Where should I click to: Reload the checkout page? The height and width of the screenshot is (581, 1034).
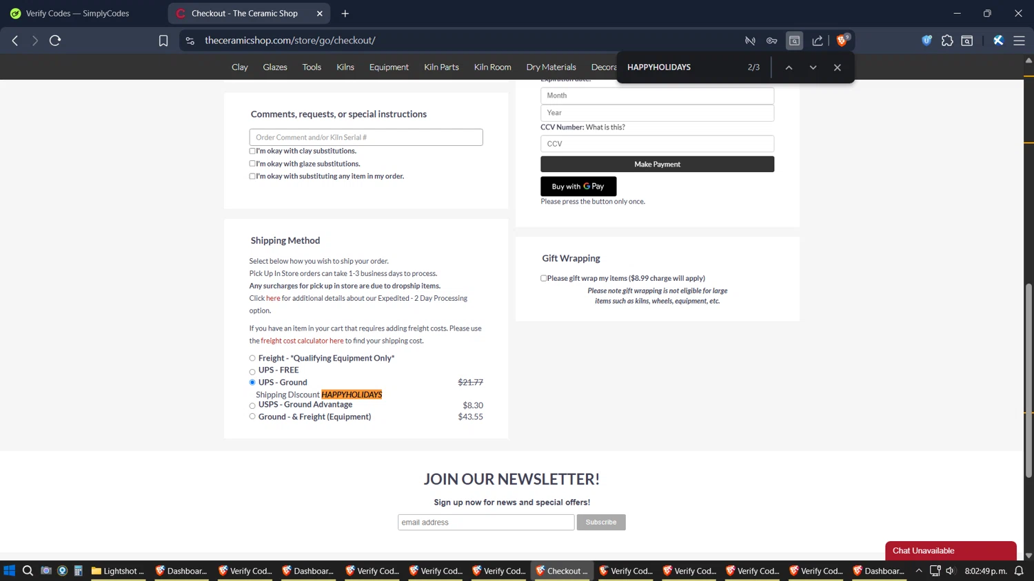[55, 41]
